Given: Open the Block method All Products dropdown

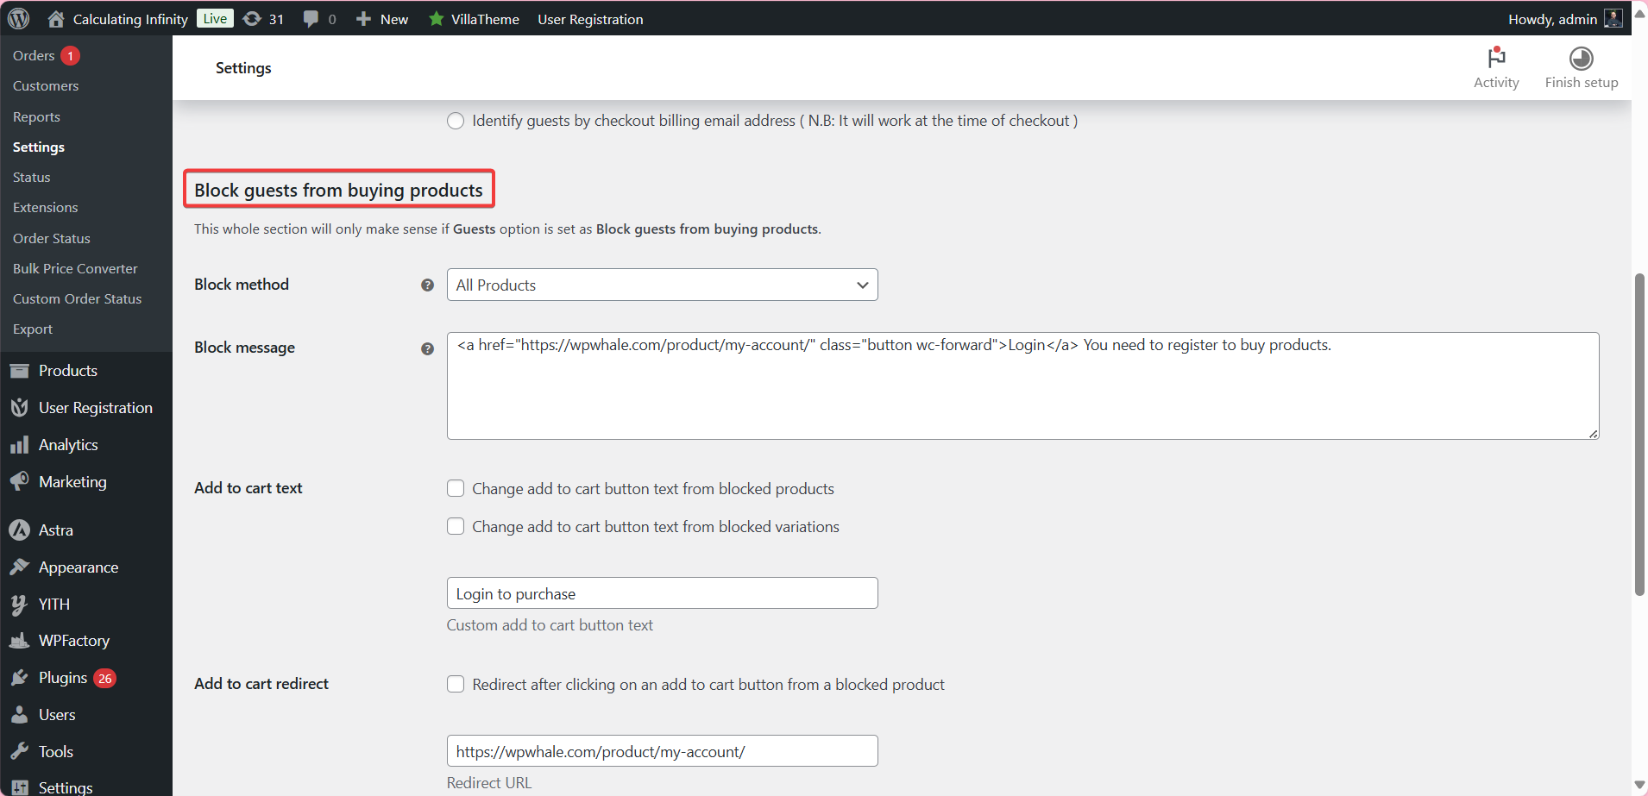Looking at the screenshot, I should coord(662,285).
